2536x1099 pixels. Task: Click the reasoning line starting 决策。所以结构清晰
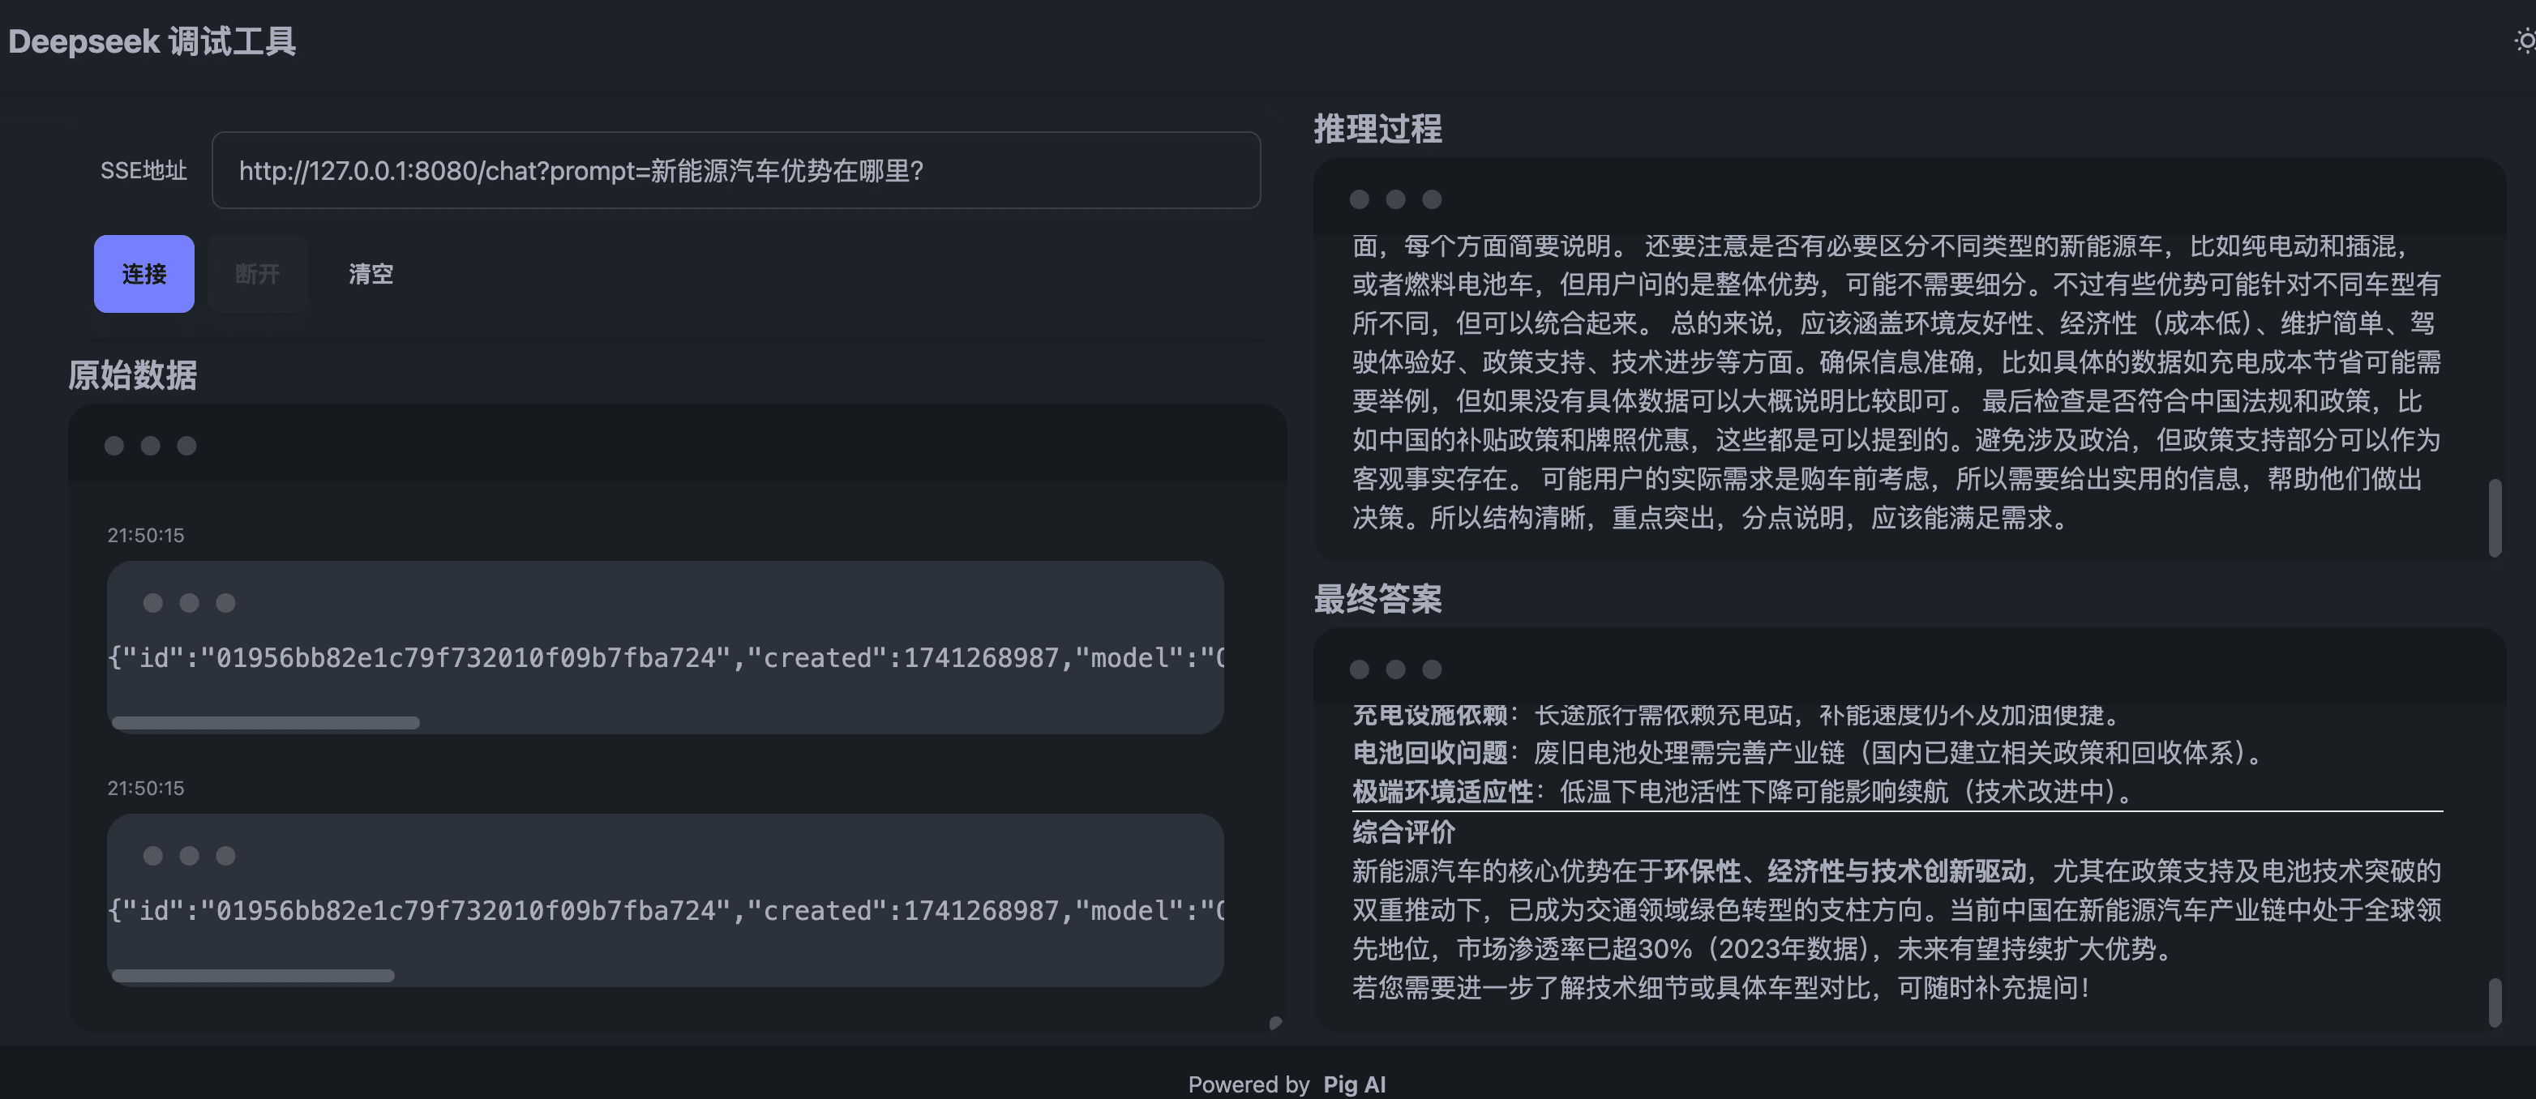click(x=1713, y=518)
